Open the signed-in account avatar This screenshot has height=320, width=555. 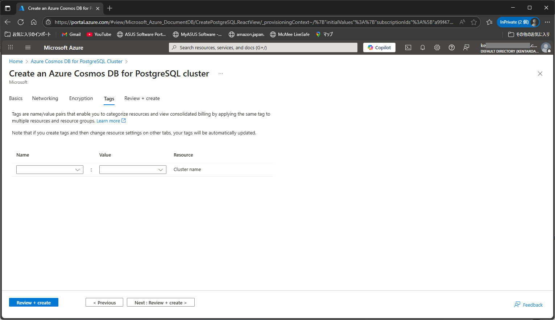point(546,47)
